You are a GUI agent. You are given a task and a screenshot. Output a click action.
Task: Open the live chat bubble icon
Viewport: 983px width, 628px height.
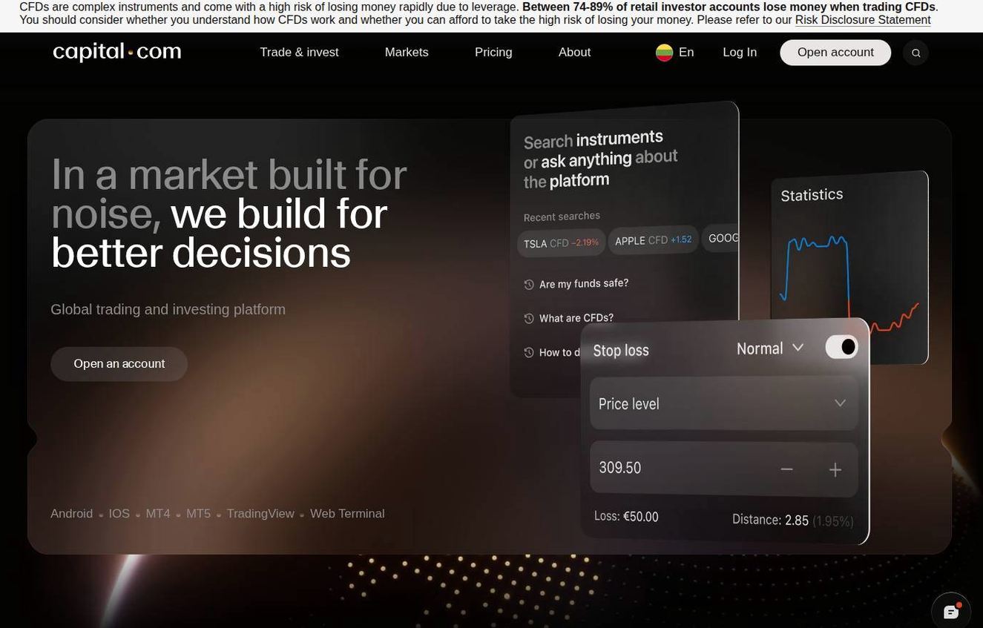click(x=951, y=611)
